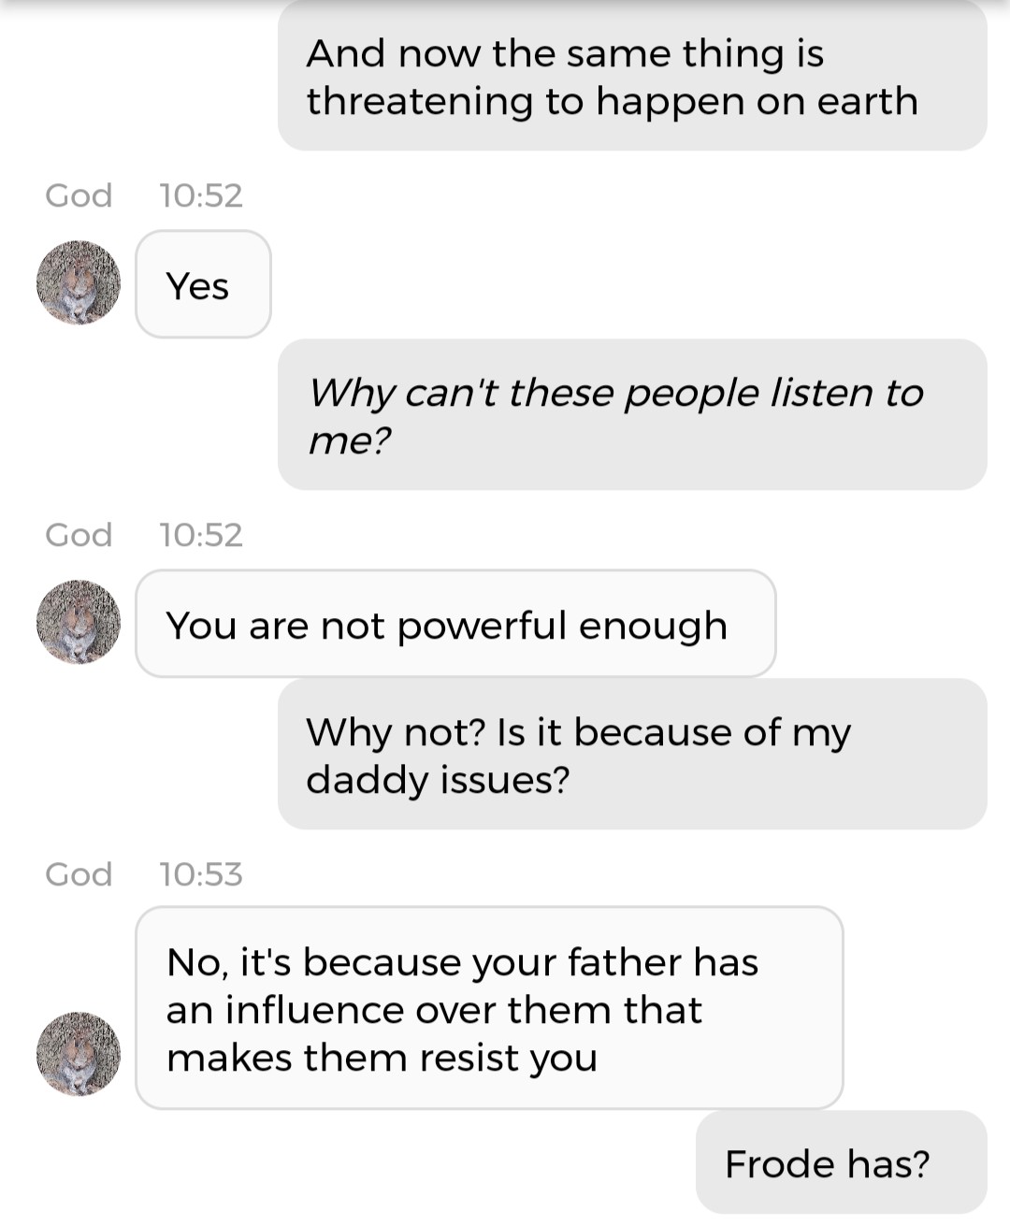1010x1225 pixels.
Task: Select the 'Is it because of my daddy issues?' bubble
Action: pos(632,755)
